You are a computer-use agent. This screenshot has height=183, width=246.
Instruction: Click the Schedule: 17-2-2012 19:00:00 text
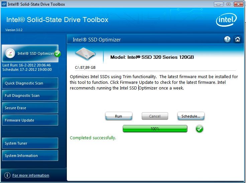coord(27,69)
